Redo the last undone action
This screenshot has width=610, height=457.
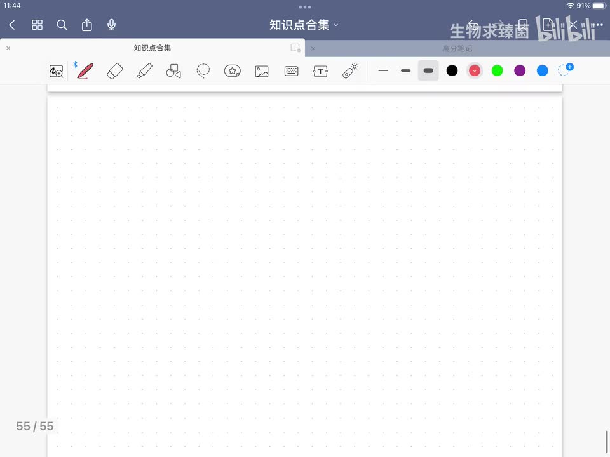(499, 25)
